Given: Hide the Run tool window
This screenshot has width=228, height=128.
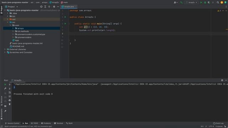Looking at the screenshot, I should tap(226, 80).
